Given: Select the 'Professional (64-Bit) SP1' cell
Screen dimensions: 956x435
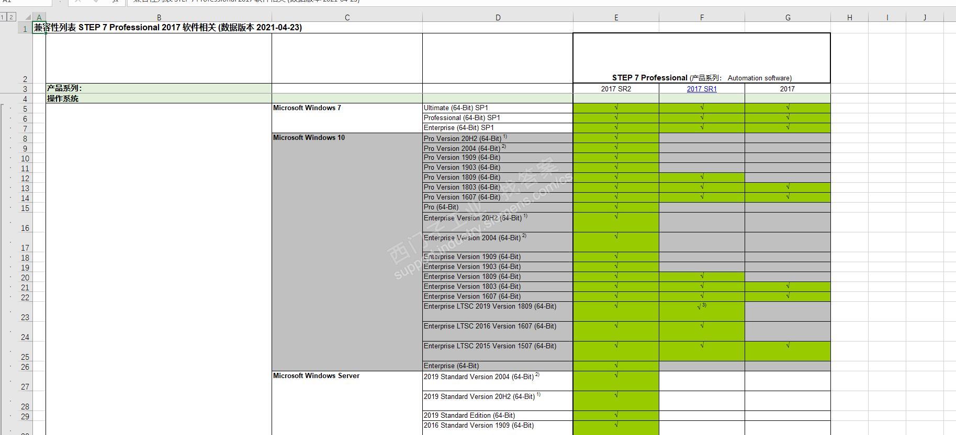Looking at the screenshot, I should click(x=498, y=118).
